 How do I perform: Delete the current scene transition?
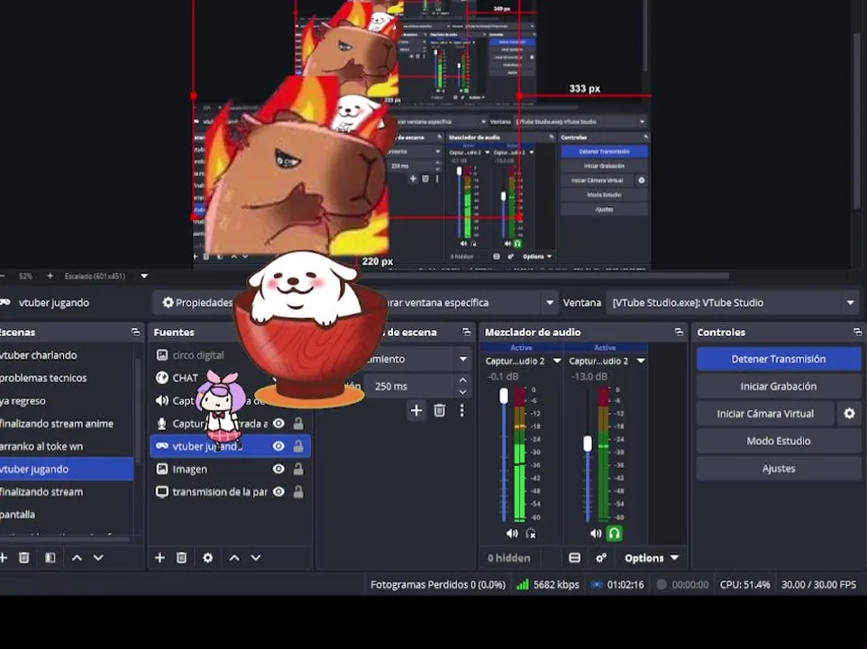pos(440,410)
